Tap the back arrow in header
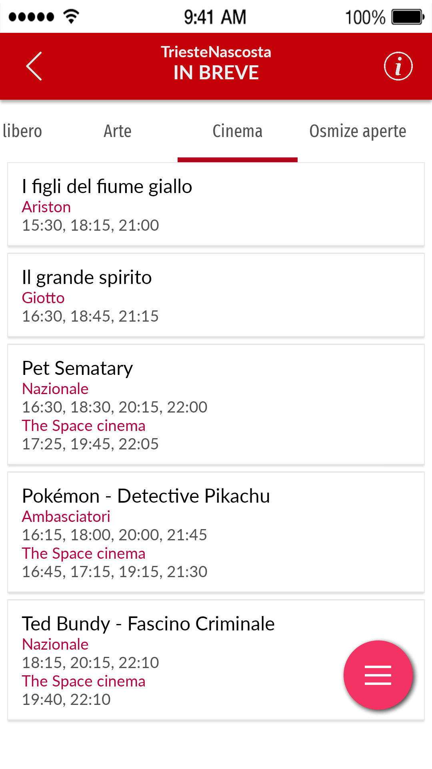The height and width of the screenshot is (769, 432). tap(34, 66)
